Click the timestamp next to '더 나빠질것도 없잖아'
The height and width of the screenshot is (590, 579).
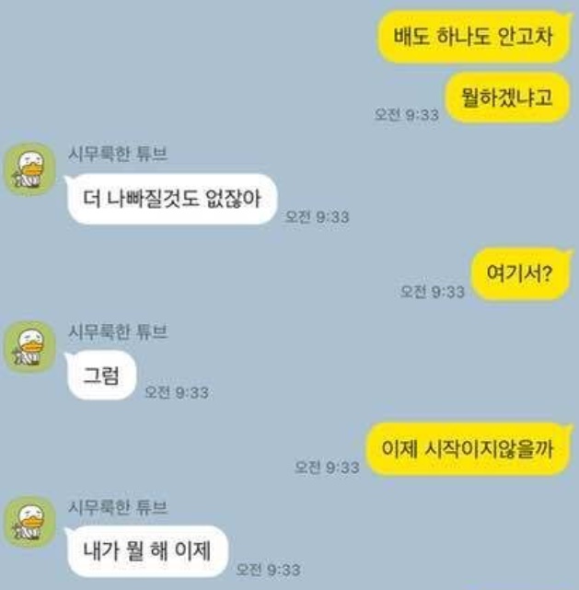pyautogui.click(x=318, y=216)
